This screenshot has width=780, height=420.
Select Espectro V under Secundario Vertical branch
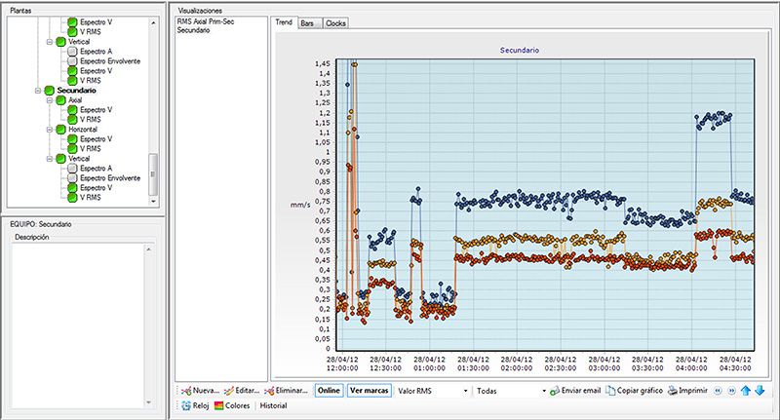[x=96, y=188]
